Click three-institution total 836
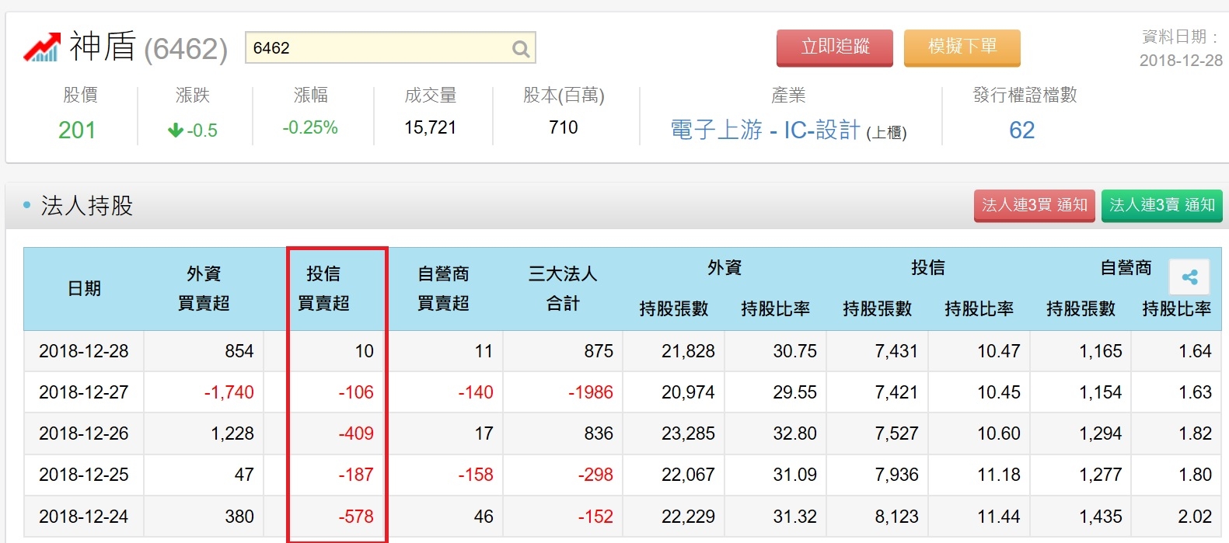Viewport: 1229px width, 543px height. 599,433
